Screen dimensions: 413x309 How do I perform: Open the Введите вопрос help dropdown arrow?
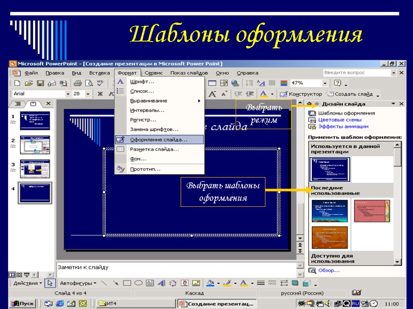tap(394, 73)
